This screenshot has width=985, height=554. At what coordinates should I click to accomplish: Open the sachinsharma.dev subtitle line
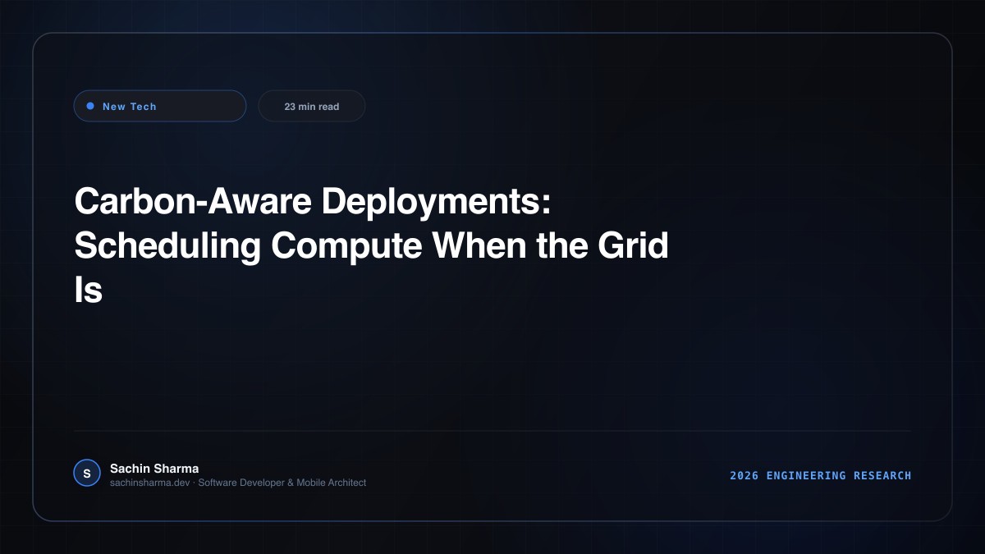point(238,483)
